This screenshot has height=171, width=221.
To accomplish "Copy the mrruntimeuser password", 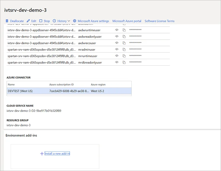I will pos(124,56).
